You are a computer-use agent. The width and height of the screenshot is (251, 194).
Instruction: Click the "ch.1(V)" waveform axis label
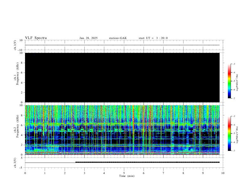[15, 45]
